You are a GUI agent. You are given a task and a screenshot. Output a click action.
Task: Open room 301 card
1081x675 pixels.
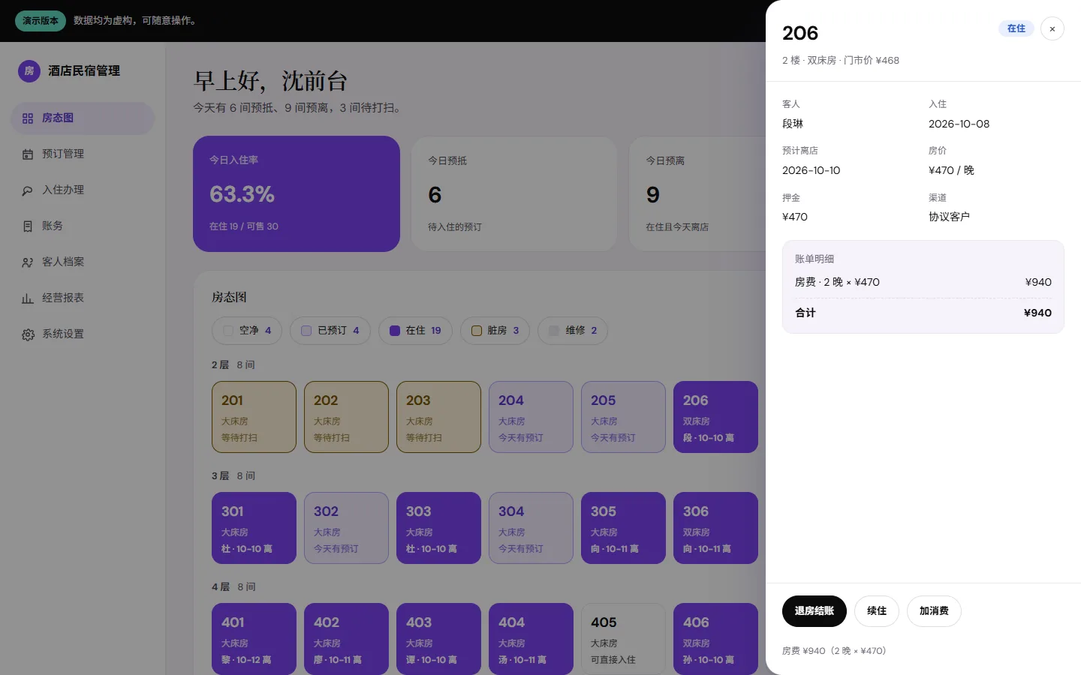coord(254,528)
